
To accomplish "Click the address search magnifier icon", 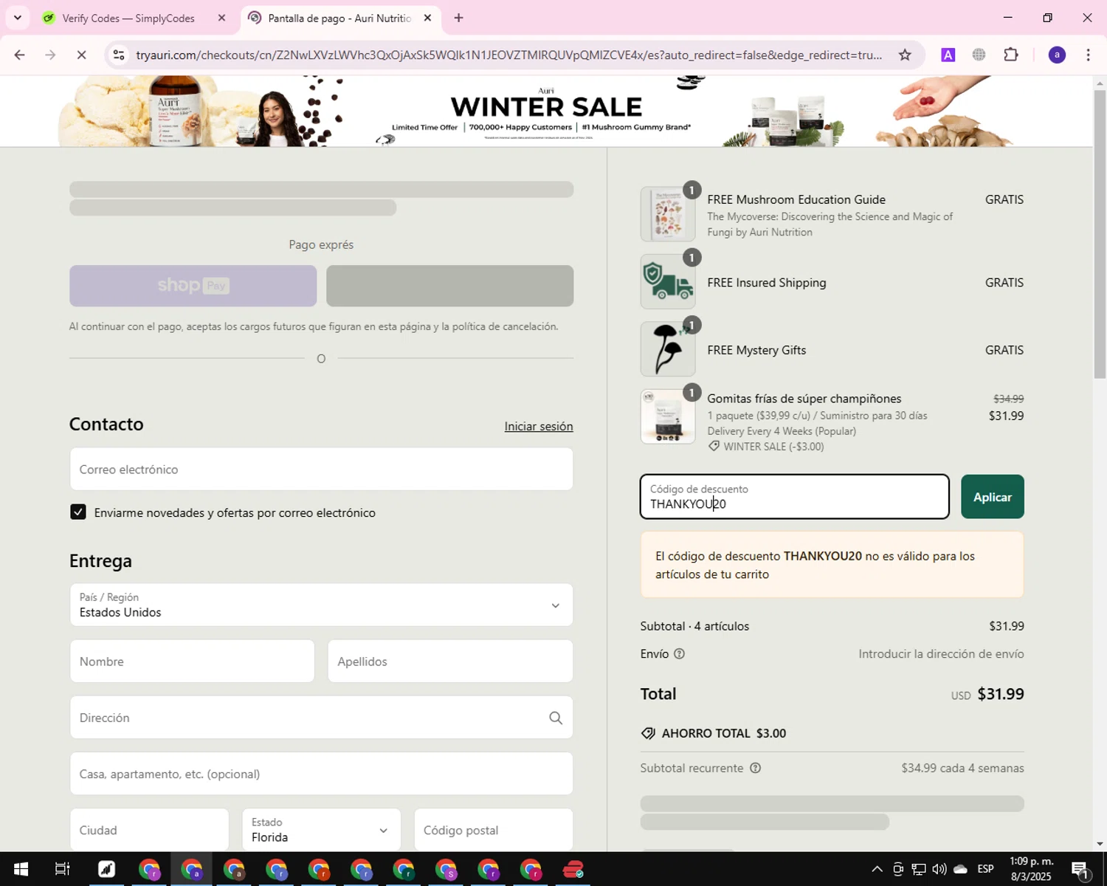I will point(556,718).
